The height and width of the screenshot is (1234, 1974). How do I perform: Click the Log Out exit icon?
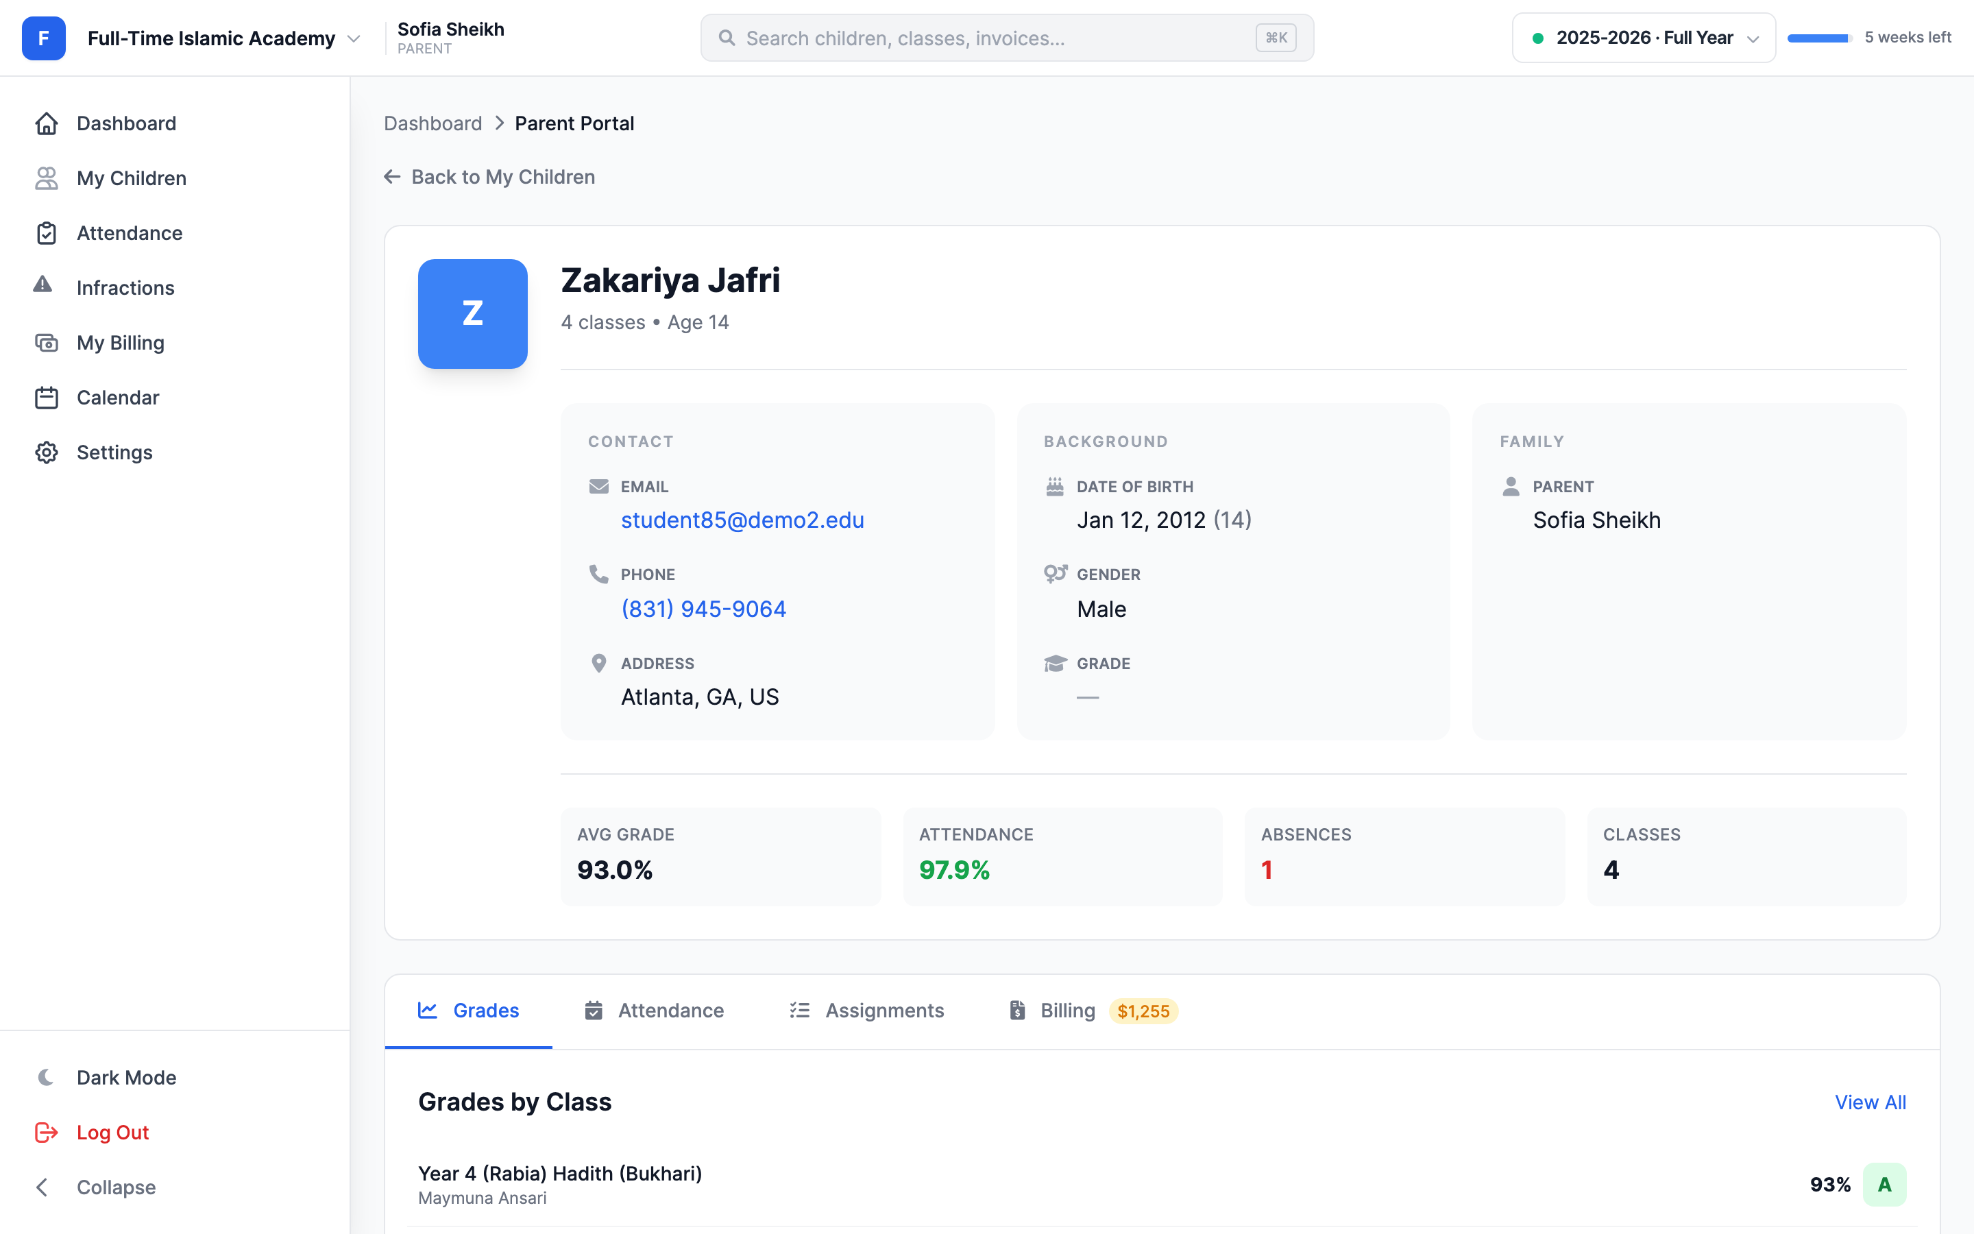click(x=47, y=1132)
